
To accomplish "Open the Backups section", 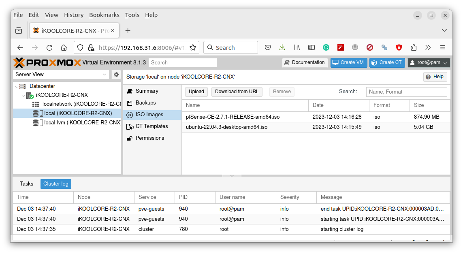I will (152, 103).
